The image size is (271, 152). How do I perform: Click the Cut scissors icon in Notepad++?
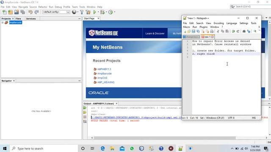click(x=218, y=31)
